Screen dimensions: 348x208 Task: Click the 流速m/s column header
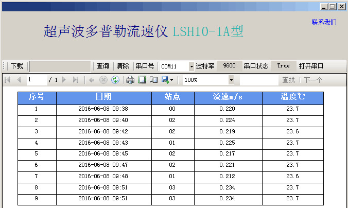228,98
